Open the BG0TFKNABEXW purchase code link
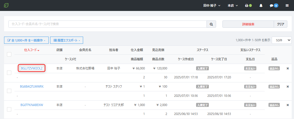Viewport: 294px width, 119px height. point(32,105)
